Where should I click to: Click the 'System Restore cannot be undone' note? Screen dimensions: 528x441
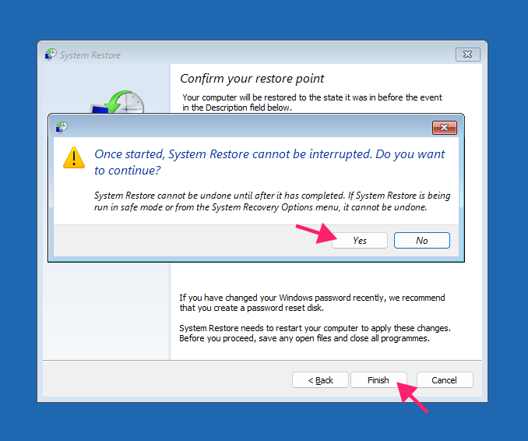pyautogui.click(x=272, y=201)
